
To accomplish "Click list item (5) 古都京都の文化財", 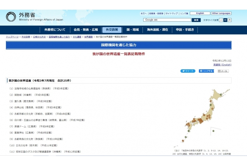I will [40, 114].
